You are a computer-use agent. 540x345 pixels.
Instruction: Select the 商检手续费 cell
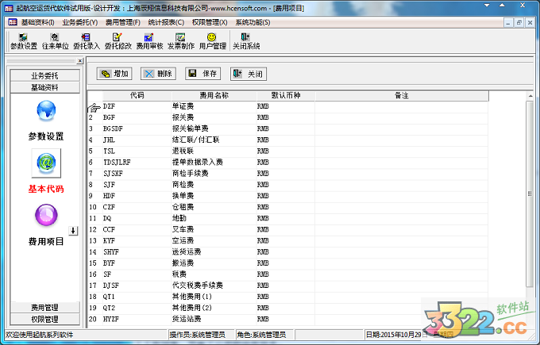tap(214, 174)
